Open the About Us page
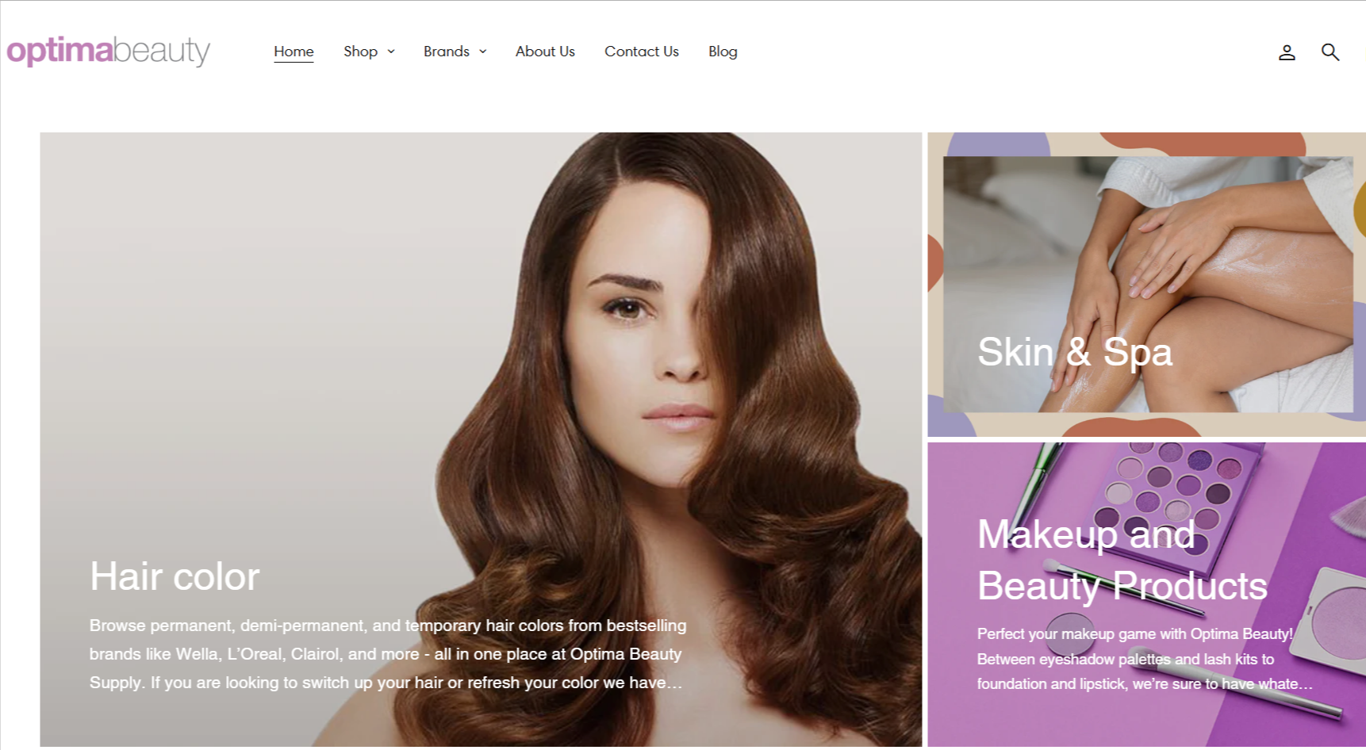Image resolution: width=1366 pixels, height=750 pixels. click(545, 52)
